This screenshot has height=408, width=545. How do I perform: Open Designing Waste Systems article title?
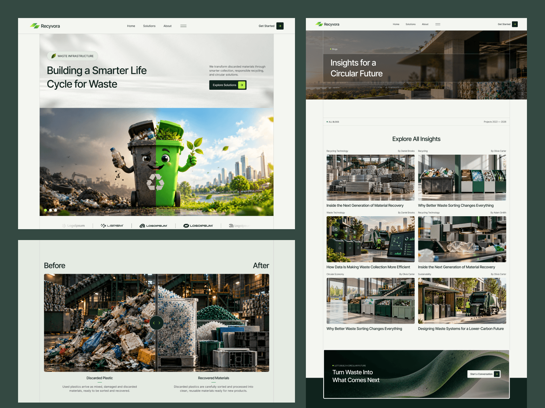click(461, 329)
